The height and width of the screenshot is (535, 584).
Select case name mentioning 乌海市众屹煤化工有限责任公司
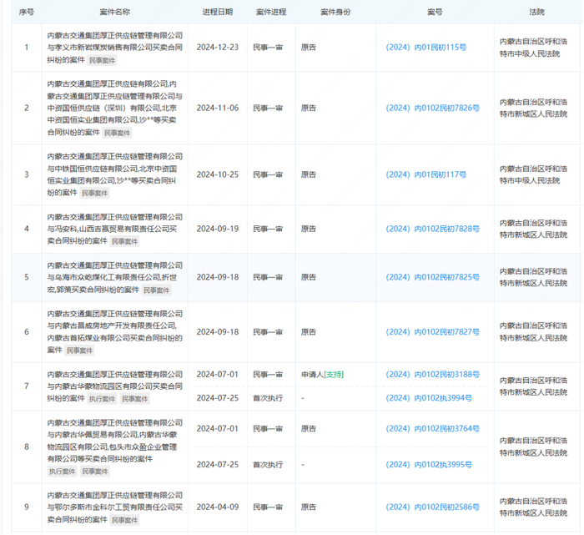coord(115,277)
